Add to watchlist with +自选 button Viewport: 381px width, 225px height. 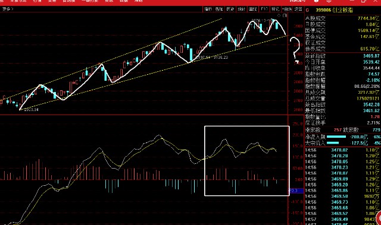[287, 9]
